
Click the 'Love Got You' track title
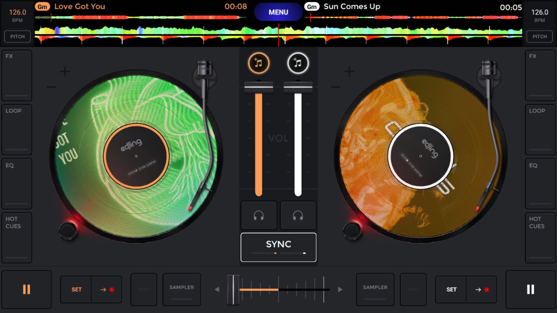pyautogui.click(x=80, y=7)
